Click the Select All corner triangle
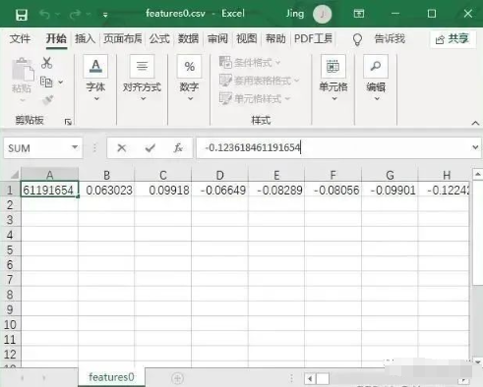Screen dimensions: 483x387 point(14,174)
